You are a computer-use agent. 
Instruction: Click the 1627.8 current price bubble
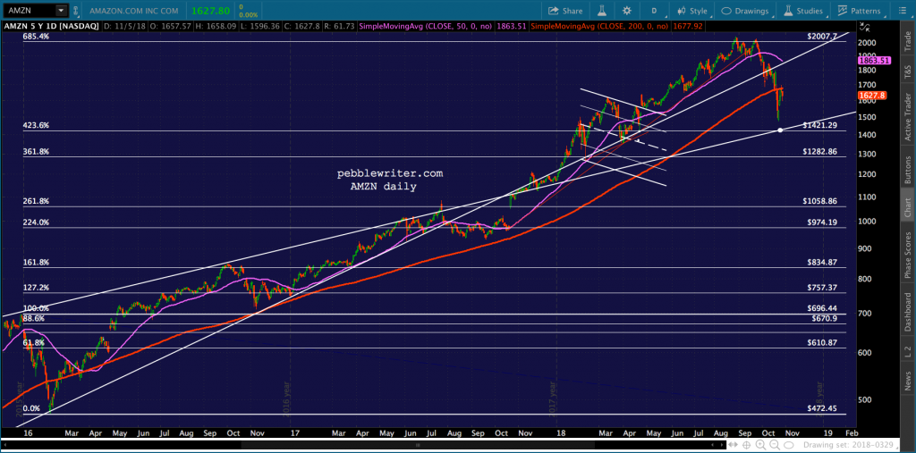pos(873,95)
